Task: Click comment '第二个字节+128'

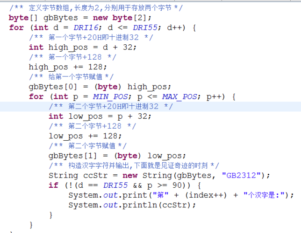Action: 93,126
